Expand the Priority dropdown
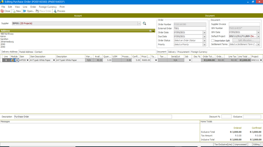 tap(205, 44)
